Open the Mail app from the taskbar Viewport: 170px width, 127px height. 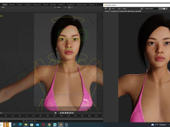click(x=38, y=125)
